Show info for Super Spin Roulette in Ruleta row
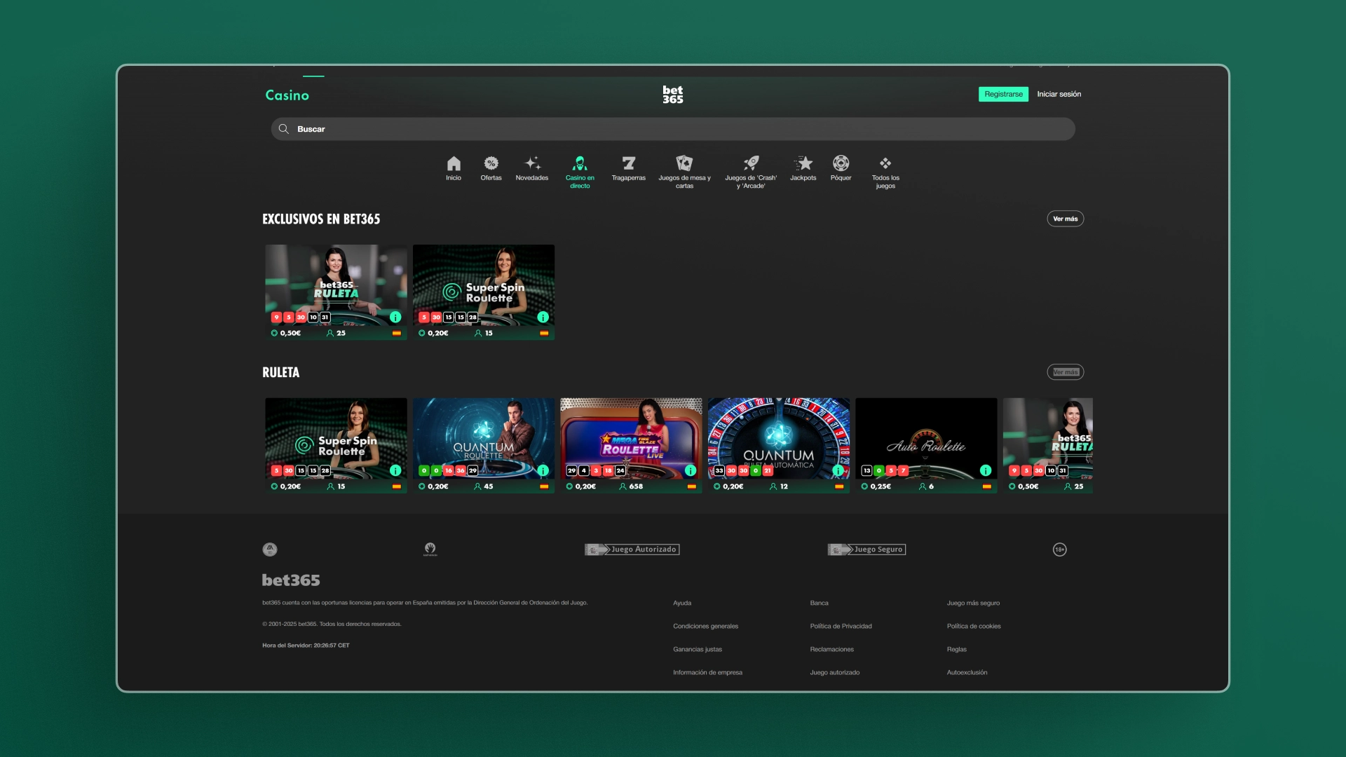Image resolution: width=1346 pixels, height=757 pixels. coord(395,470)
